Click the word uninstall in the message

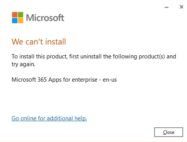pyautogui.click(x=91, y=56)
